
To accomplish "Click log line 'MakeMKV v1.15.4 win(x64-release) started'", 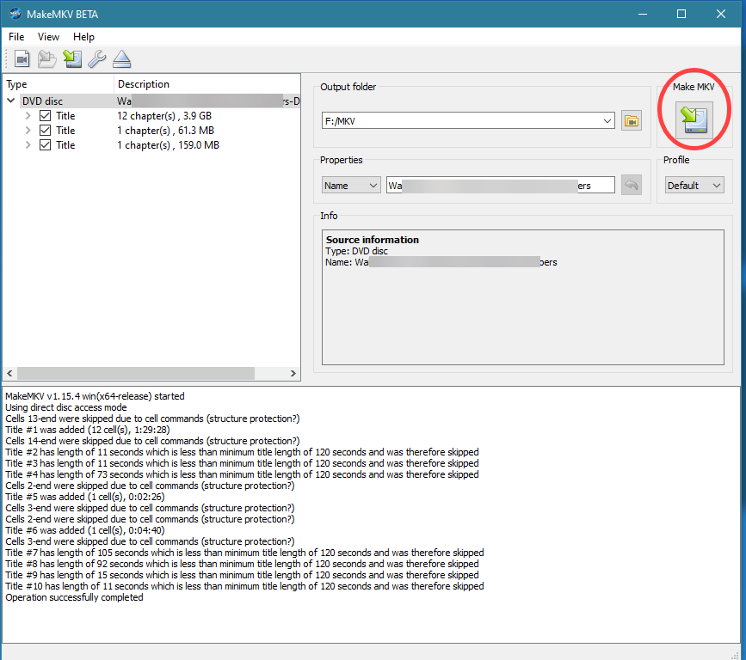I will (x=95, y=396).
